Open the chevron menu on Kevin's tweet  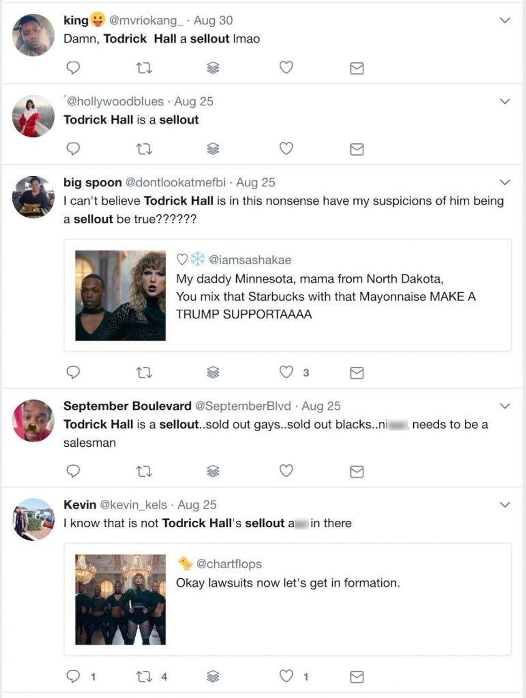(505, 505)
